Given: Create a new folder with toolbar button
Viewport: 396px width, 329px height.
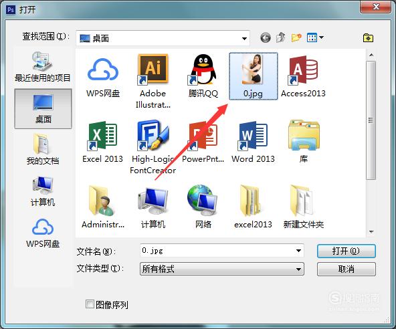Looking at the screenshot, I should pyautogui.click(x=296, y=37).
